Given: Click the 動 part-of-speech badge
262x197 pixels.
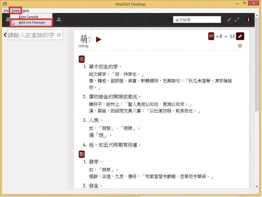Looking at the screenshot, I should (82, 154).
